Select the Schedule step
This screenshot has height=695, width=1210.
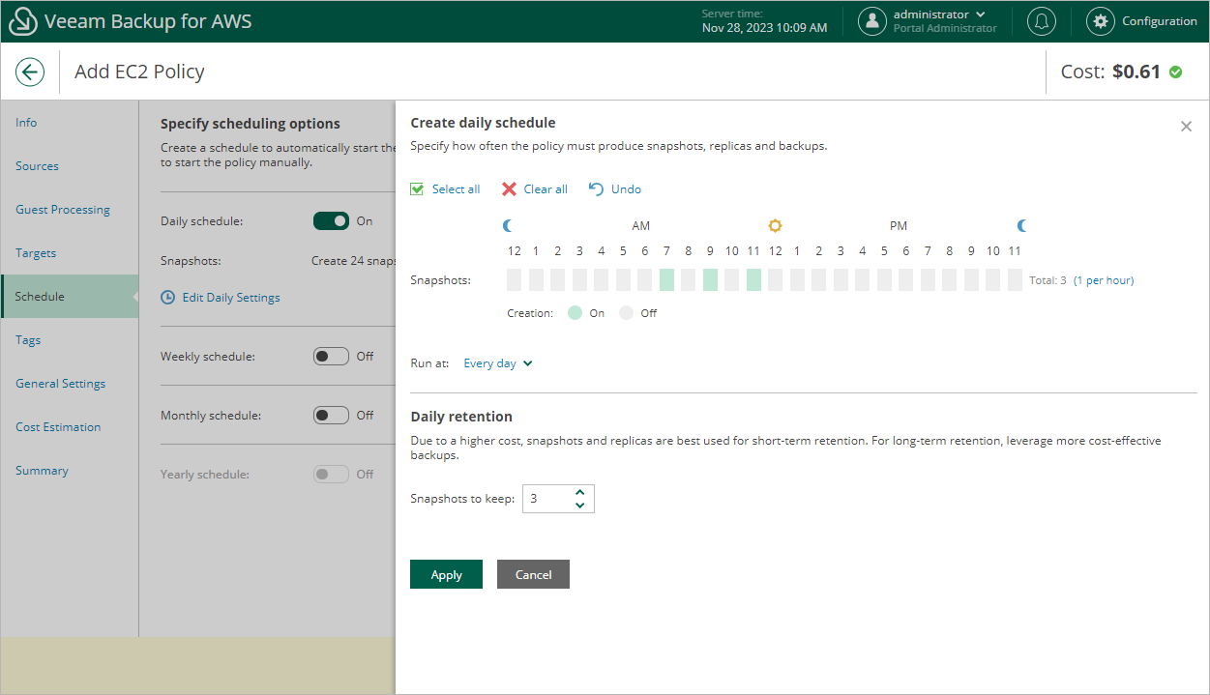tap(70, 297)
